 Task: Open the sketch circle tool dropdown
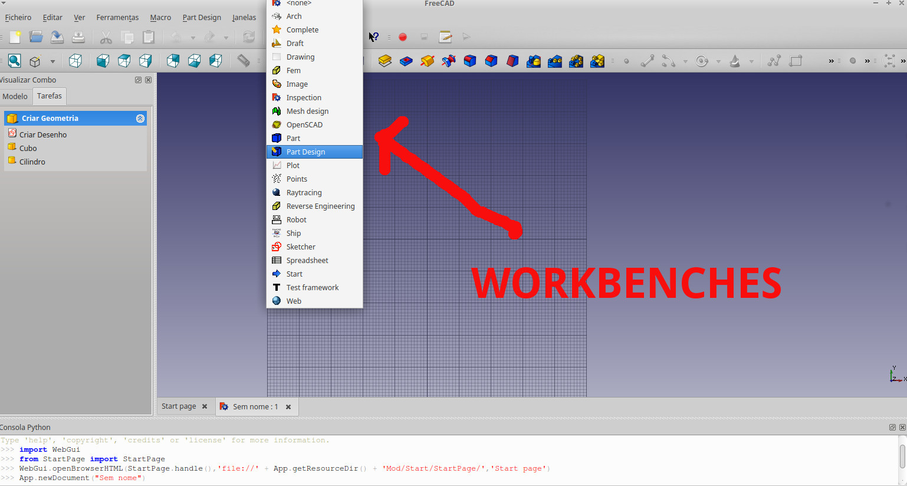(x=718, y=61)
